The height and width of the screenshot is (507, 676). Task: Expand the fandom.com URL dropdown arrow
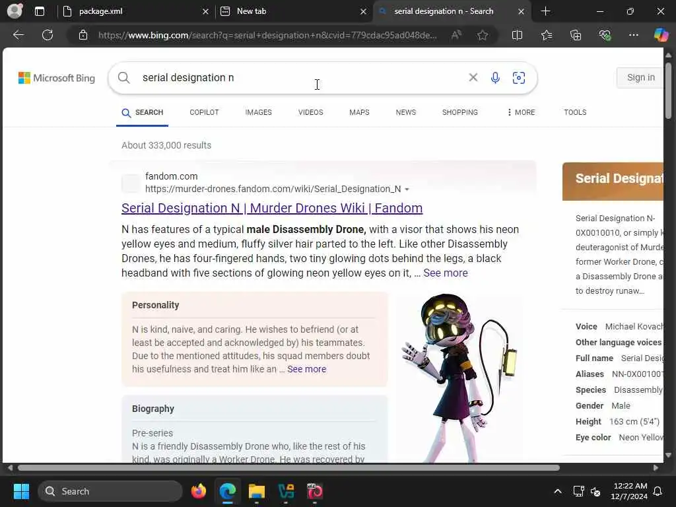pos(407,189)
